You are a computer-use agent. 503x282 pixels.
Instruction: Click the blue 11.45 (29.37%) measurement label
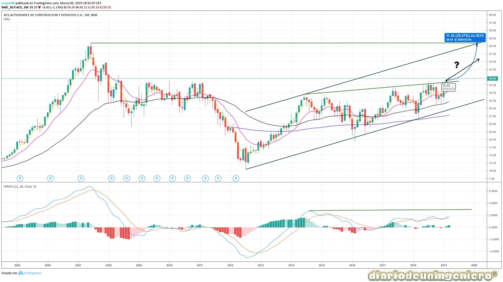(465, 38)
